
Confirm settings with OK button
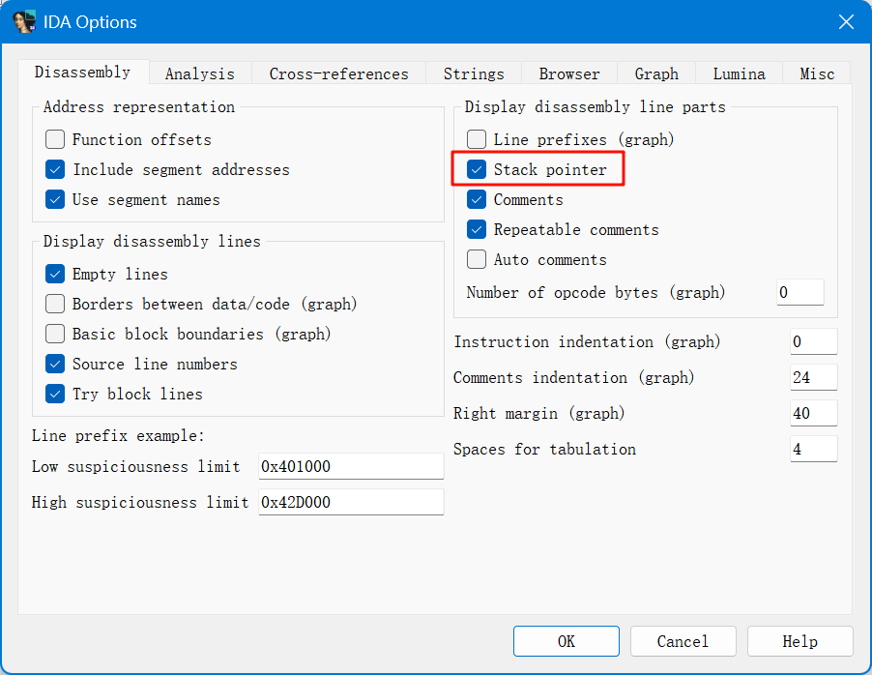point(567,641)
